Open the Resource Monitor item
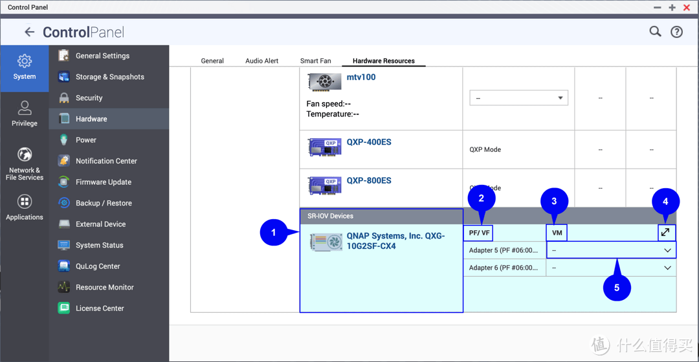Screen dimensions: 699x362 click(104, 287)
